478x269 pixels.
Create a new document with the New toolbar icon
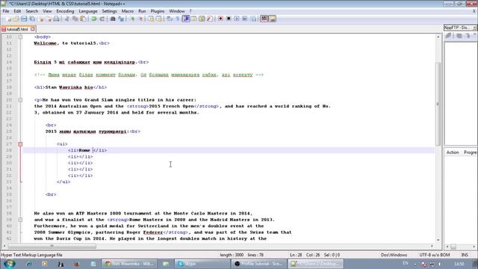pos(8,19)
